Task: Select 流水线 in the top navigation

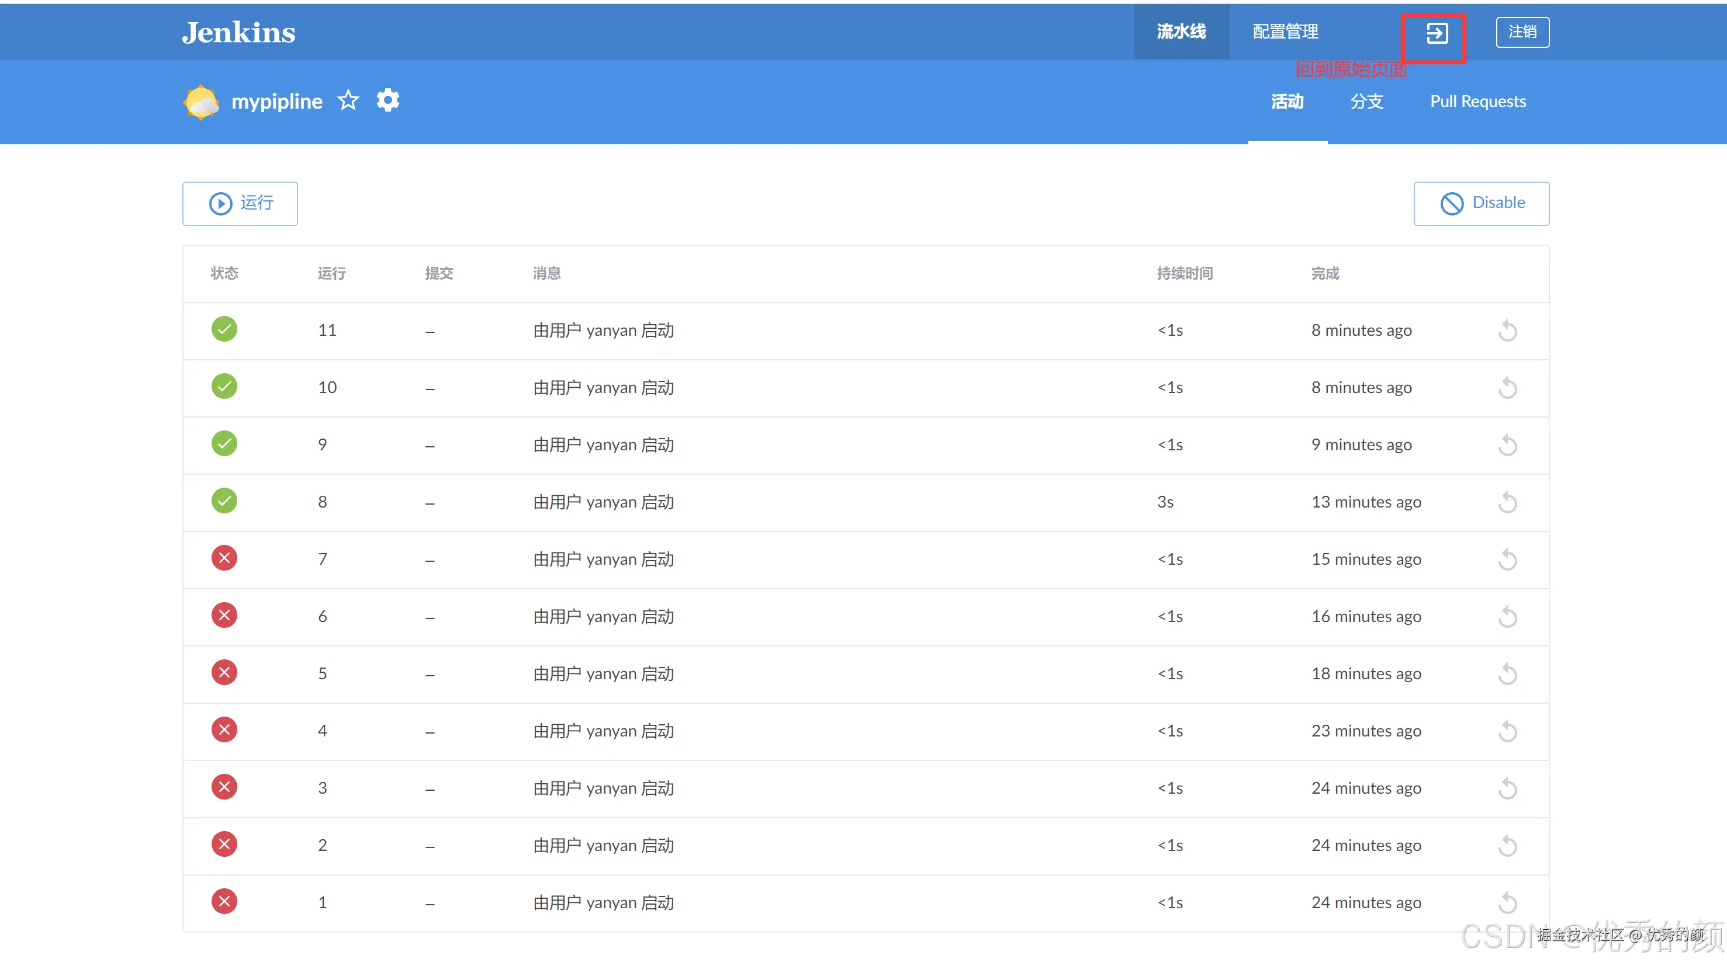Action: pos(1181,32)
